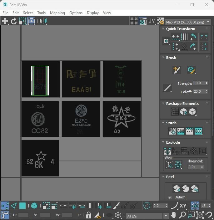Open the Display menu
This screenshot has height=220, width=214.
pos(93,13)
